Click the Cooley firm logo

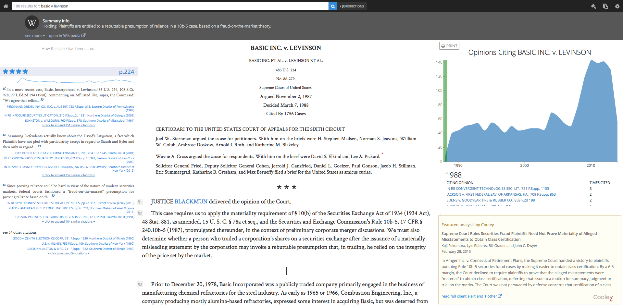(x=603, y=297)
